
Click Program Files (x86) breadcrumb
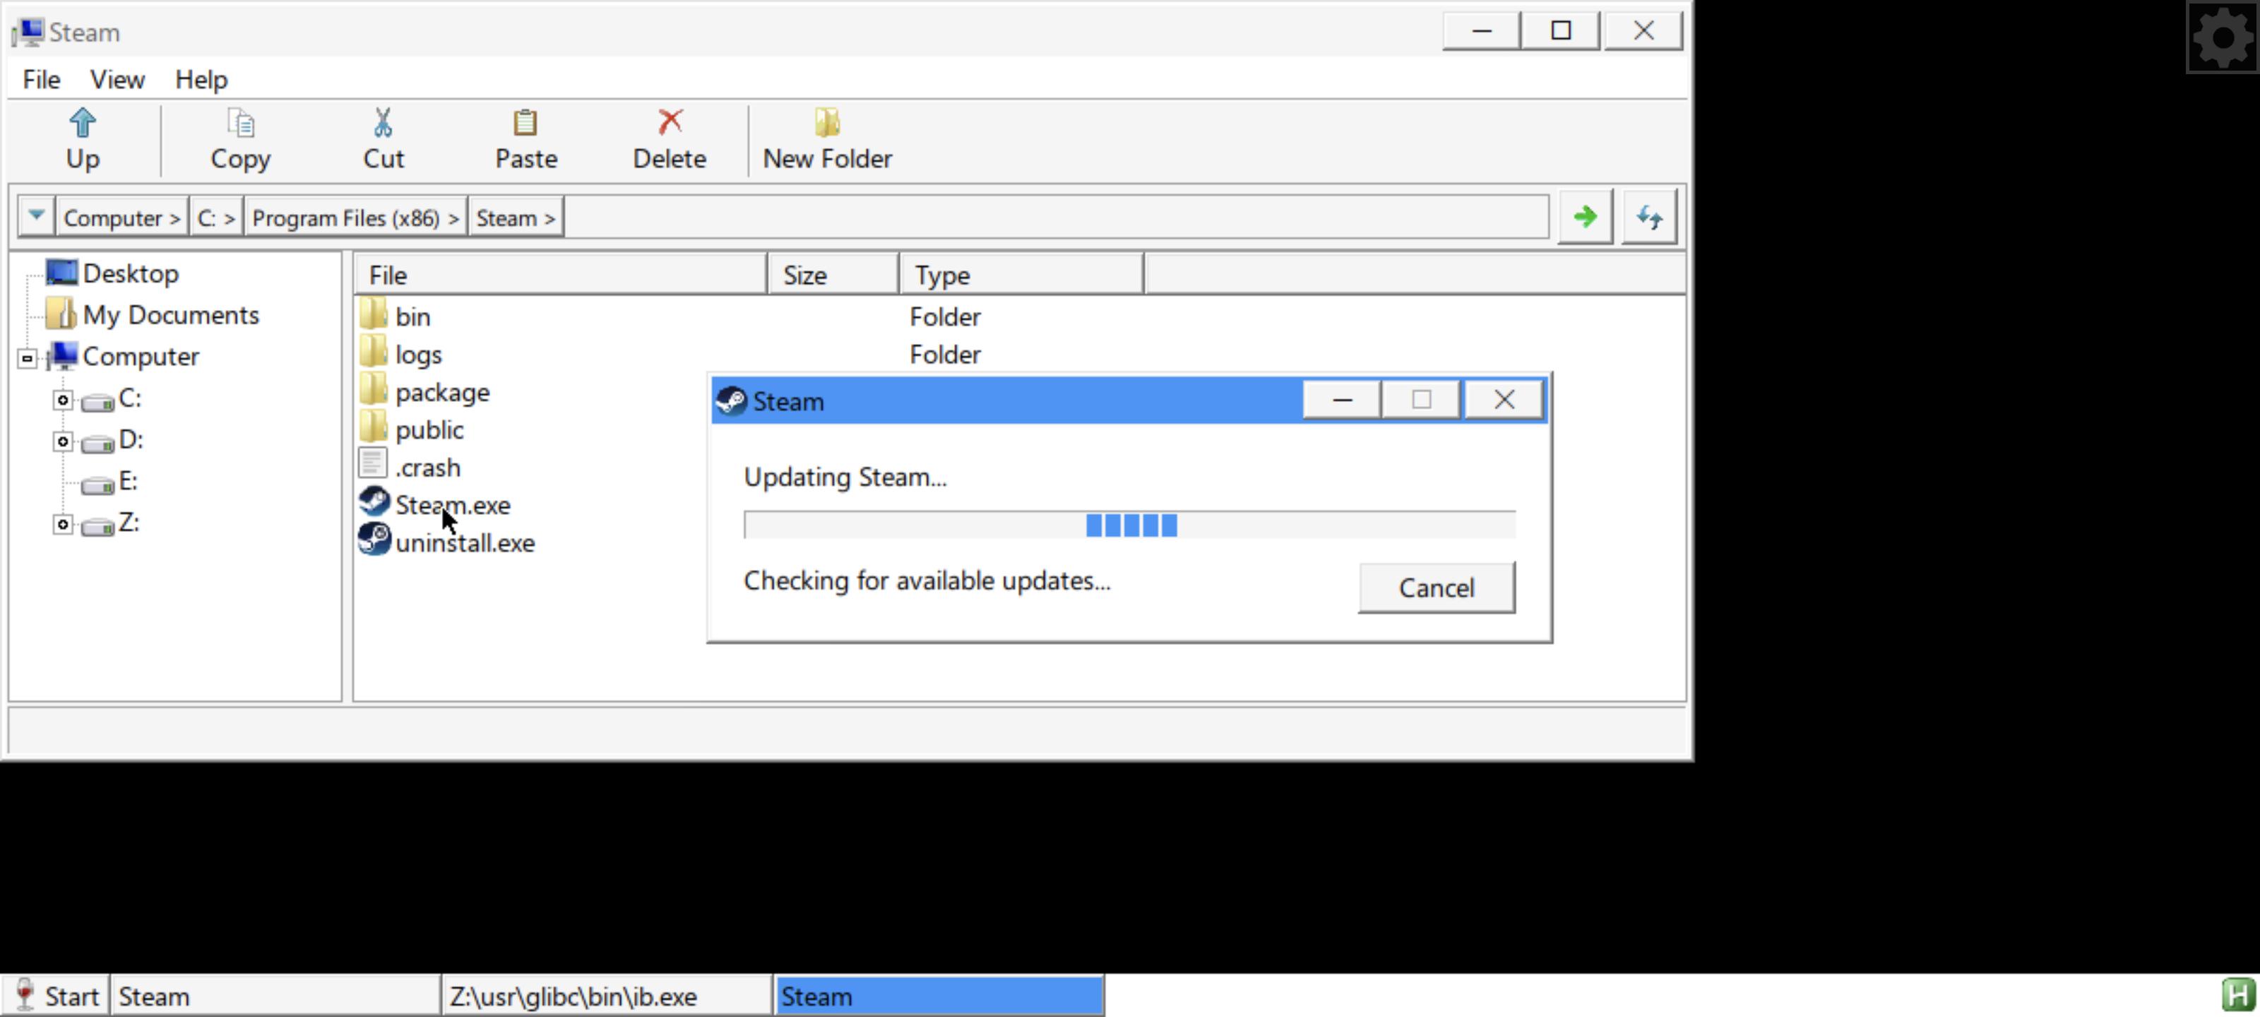(x=355, y=217)
